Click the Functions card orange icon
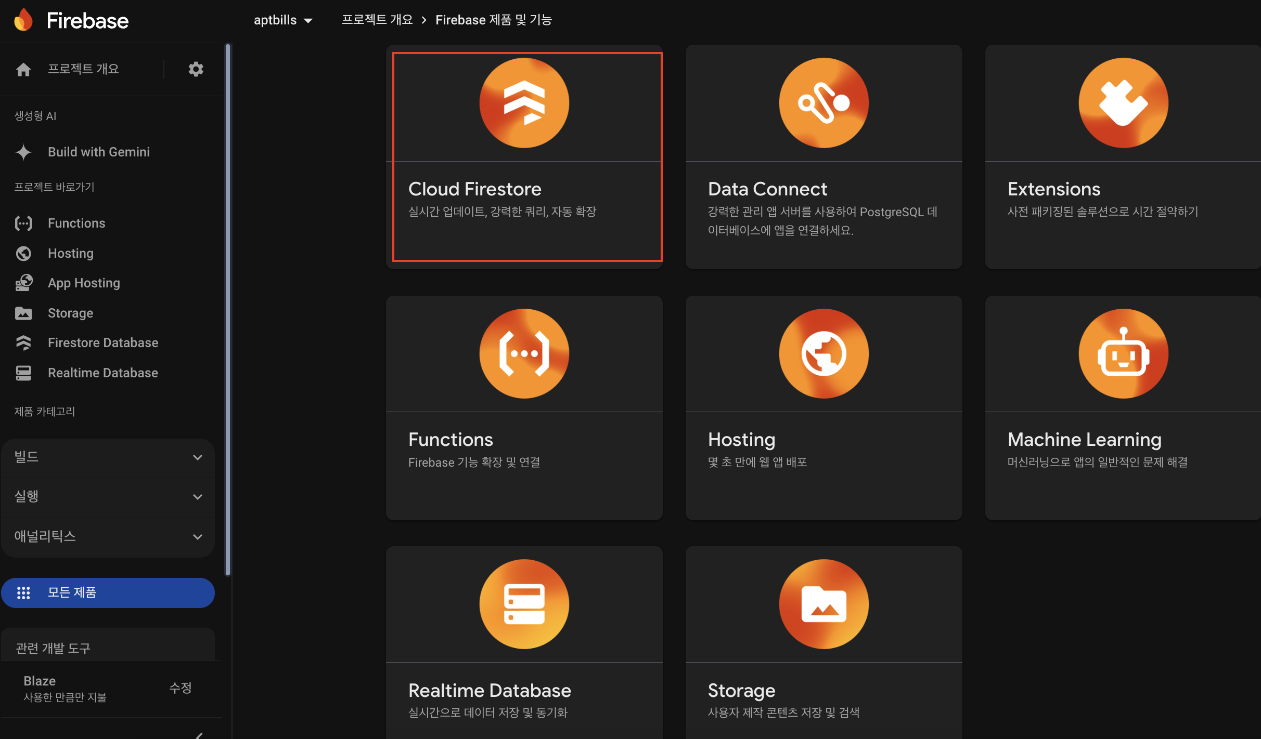This screenshot has height=739, width=1261. [x=524, y=354]
